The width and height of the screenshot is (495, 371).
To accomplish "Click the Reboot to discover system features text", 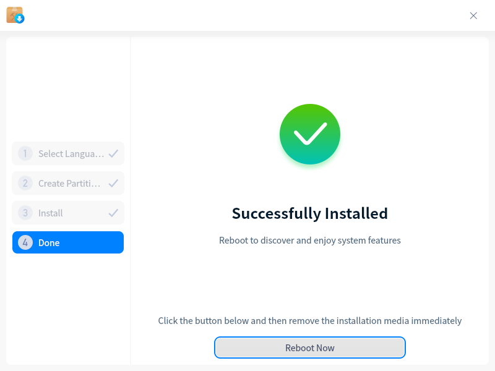I will pos(310,241).
